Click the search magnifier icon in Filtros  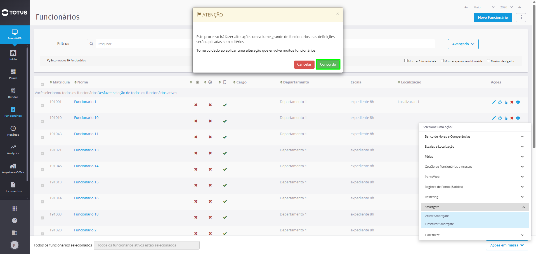[x=91, y=44]
